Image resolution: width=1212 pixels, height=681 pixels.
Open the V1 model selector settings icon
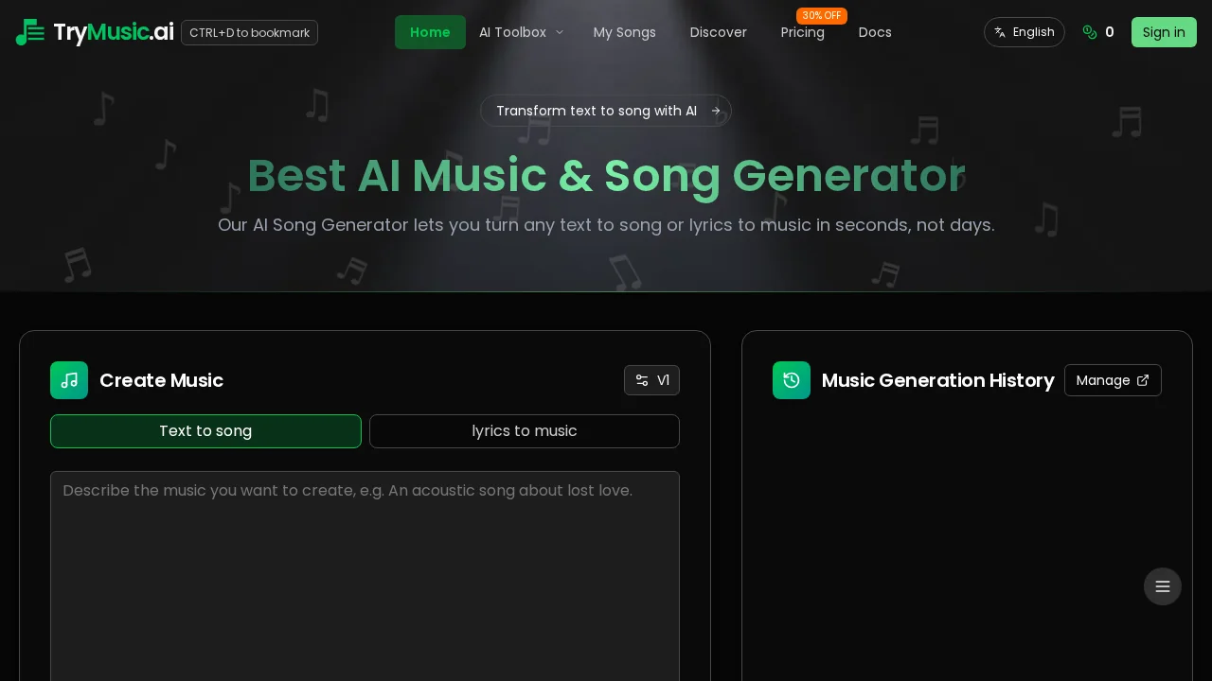point(642,380)
